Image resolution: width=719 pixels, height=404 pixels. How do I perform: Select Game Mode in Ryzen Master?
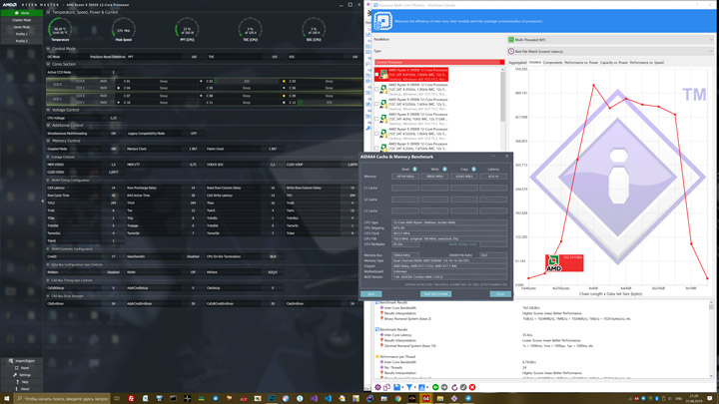pyautogui.click(x=22, y=27)
